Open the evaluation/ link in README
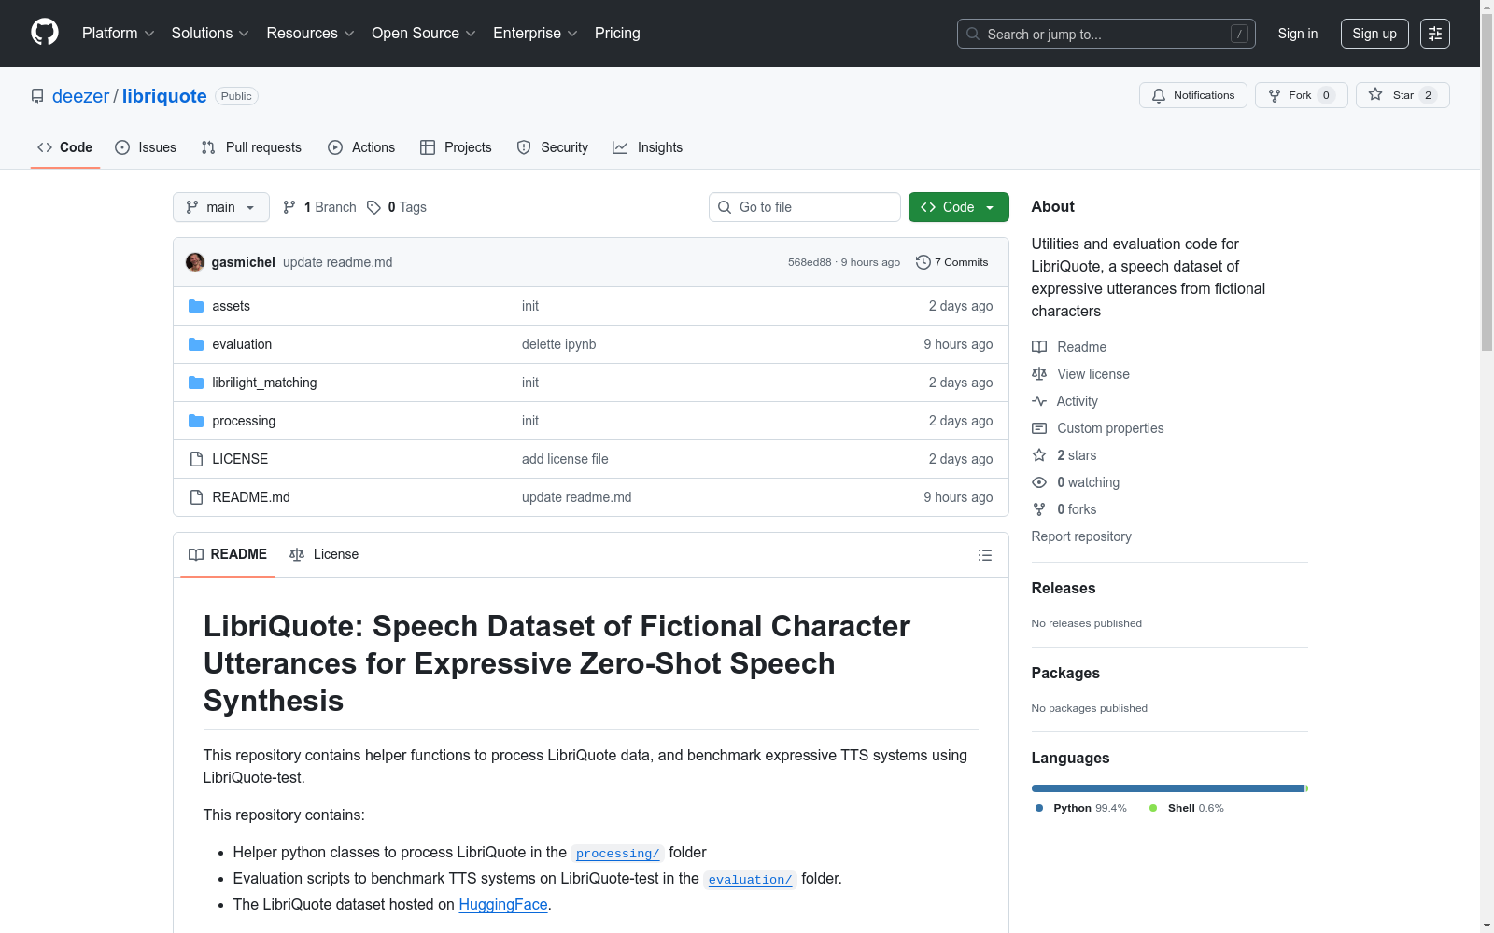1494x933 pixels. (x=750, y=880)
